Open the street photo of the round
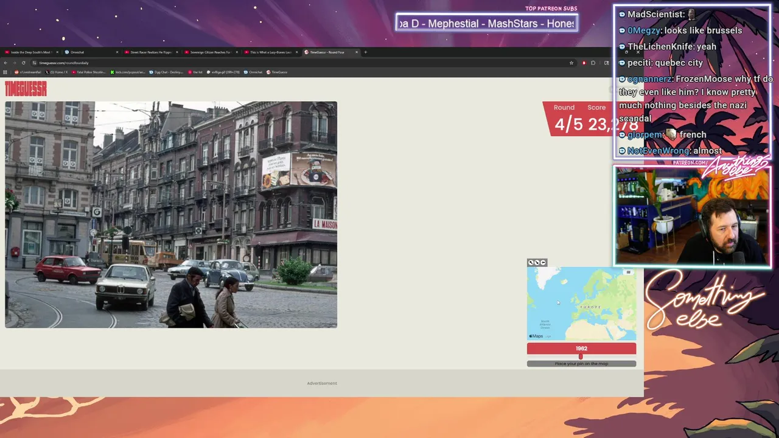Viewport: 779px width, 438px height. [x=171, y=215]
